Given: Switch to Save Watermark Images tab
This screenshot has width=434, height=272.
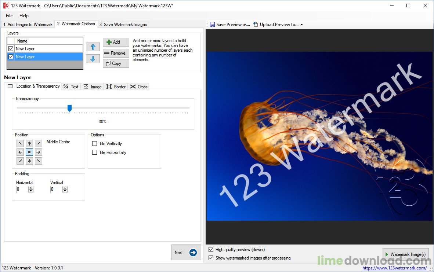Looking at the screenshot, I should [x=123, y=25].
